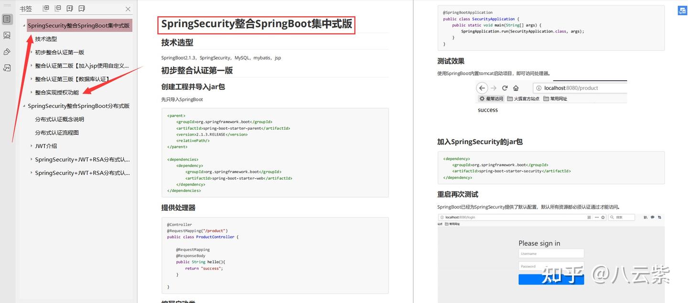Click the remove bookmark icon

(81, 8)
